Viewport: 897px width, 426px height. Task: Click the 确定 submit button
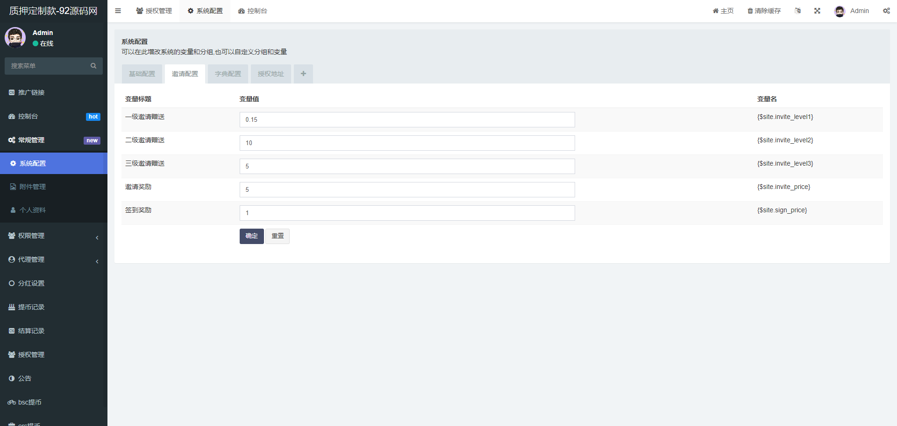[x=251, y=236]
